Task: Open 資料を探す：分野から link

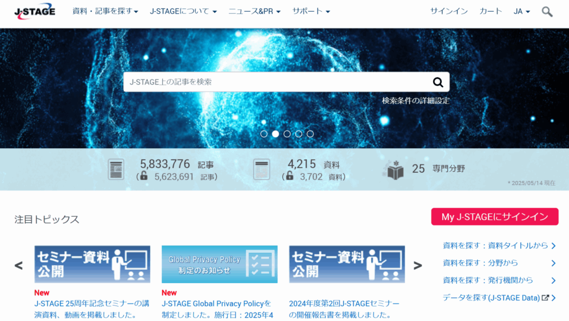Action: pos(480,263)
